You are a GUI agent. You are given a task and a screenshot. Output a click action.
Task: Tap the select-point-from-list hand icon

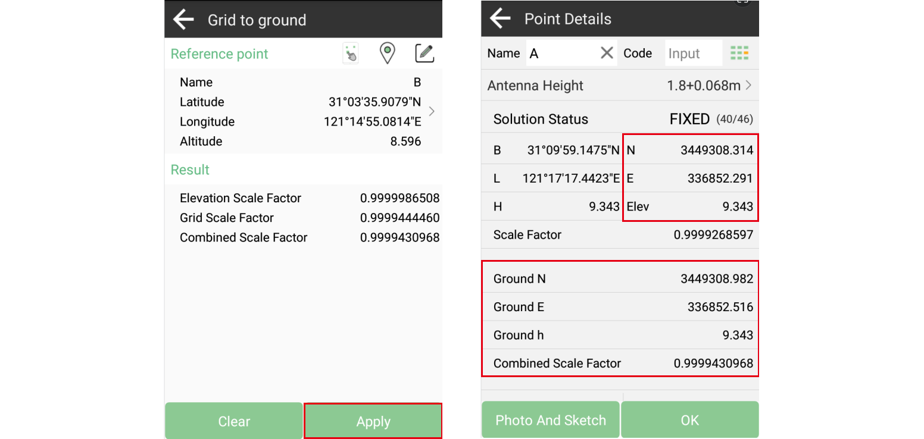click(351, 54)
